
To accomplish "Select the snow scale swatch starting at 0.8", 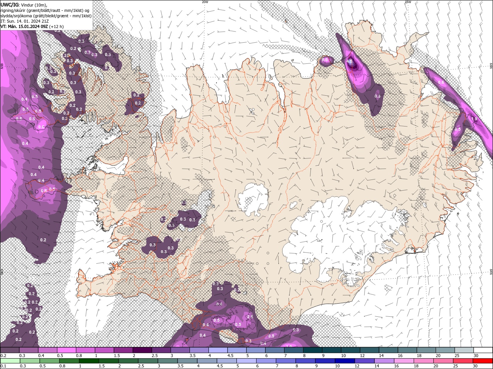I will point(86,350).
